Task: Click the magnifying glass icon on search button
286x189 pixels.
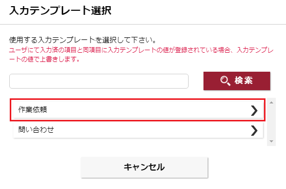Action: pyautogui.click(x=225, y=81)
